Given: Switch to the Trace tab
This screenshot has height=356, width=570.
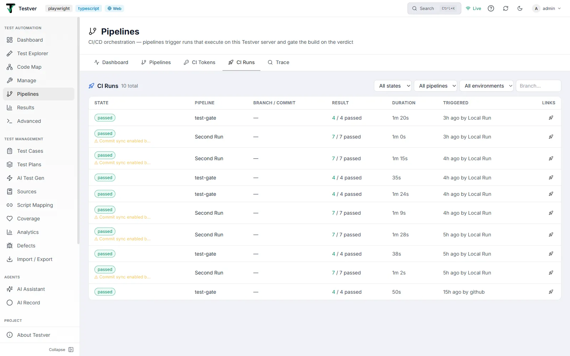Looking at the screenshot, I should (x=279, y=62).
